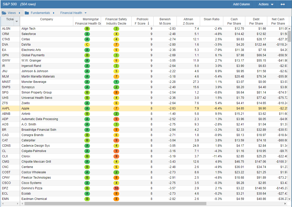Click the vertical scrollbar down arrow
This screenshot has width=292, height=207.
click(289, 199)
